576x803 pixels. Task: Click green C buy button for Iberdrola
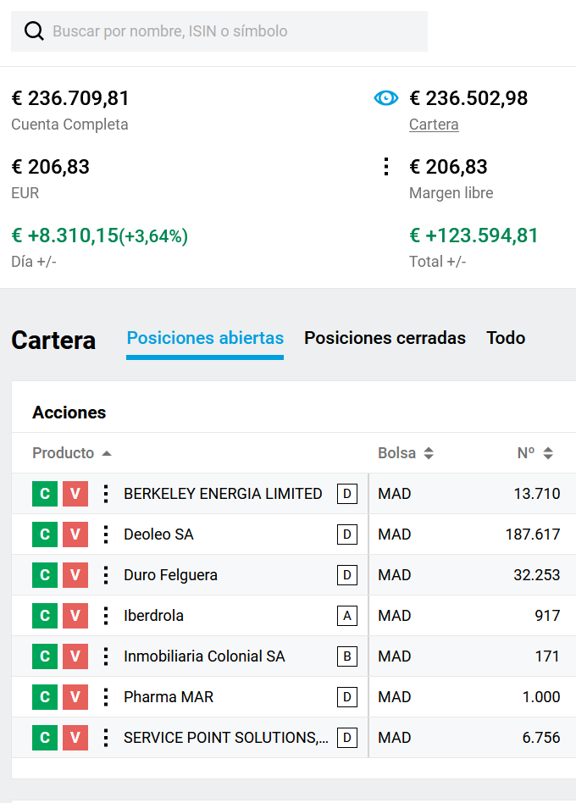45,616
